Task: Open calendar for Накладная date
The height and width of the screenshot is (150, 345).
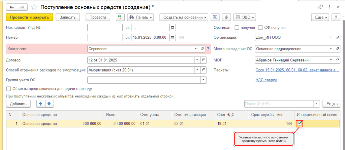Action: click(x=172, y=28)
